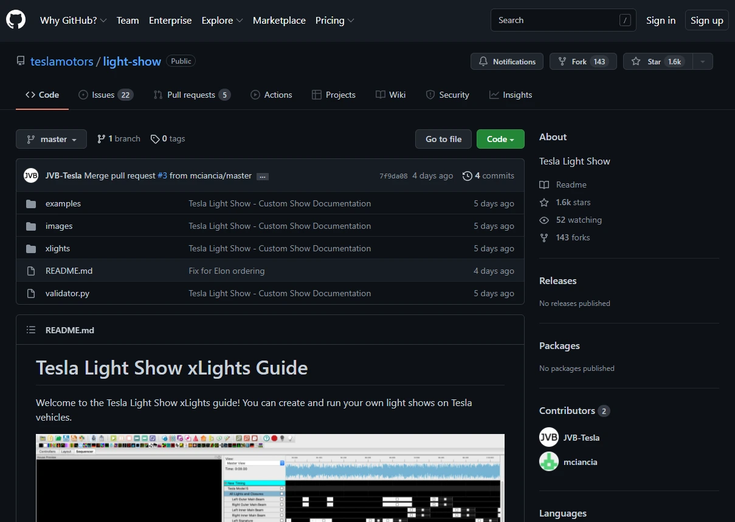
Task: Open commit hash 7f9da08
Action: click(x=393, y=176)
